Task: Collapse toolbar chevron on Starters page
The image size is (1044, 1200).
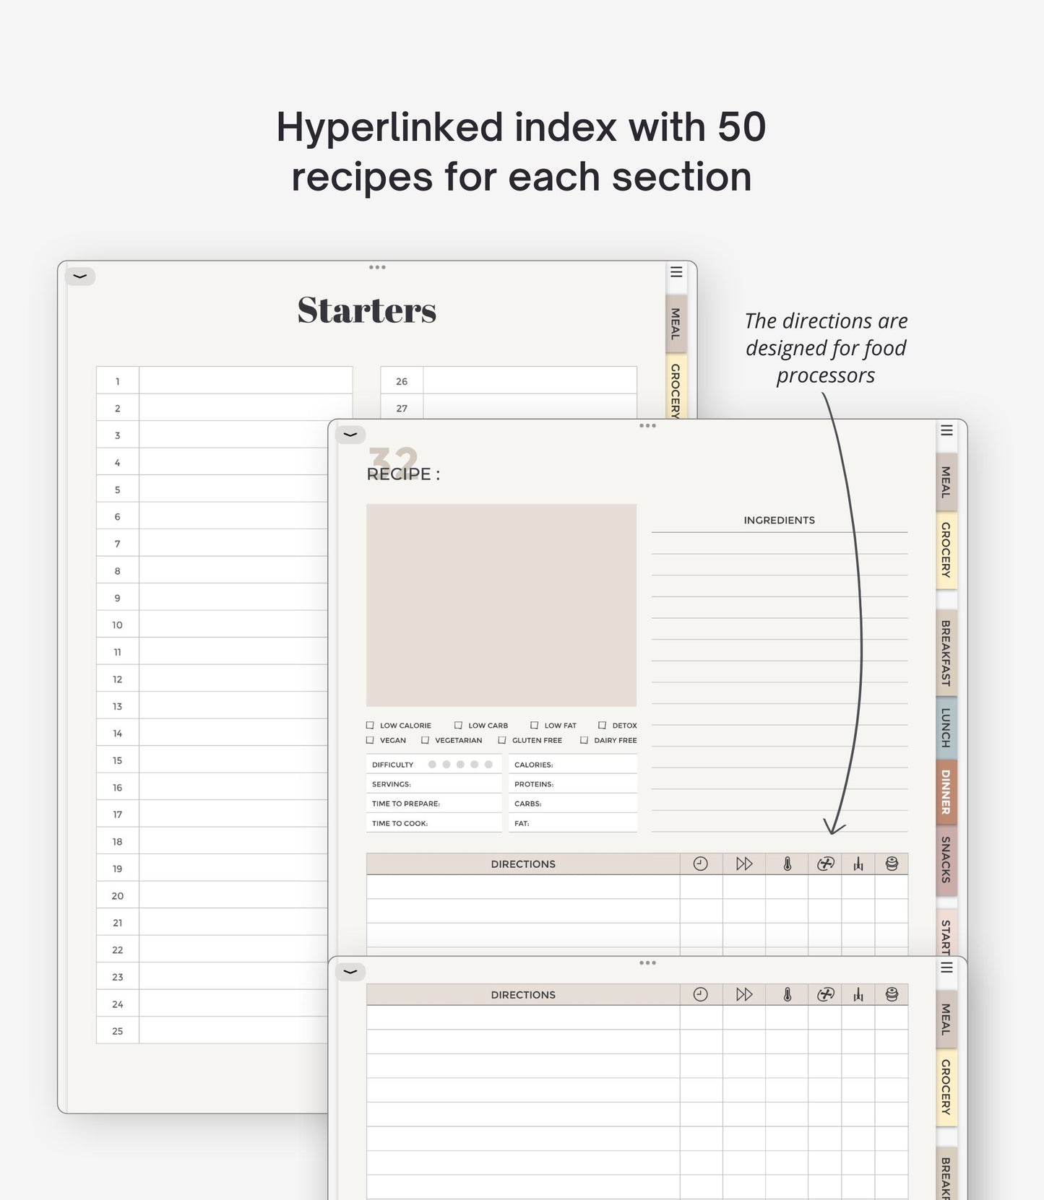Action: 80,277
